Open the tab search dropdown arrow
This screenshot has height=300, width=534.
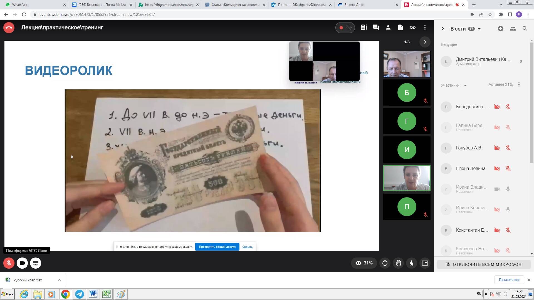[x=501, y=5]
